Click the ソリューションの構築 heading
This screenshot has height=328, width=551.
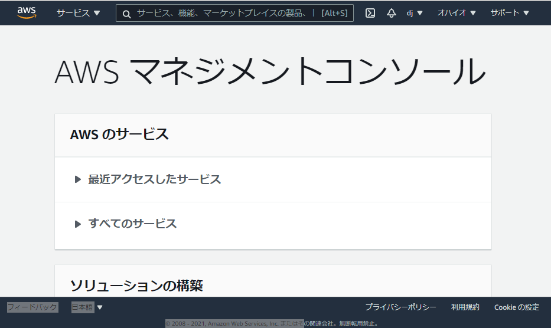[x=136, y=286]
